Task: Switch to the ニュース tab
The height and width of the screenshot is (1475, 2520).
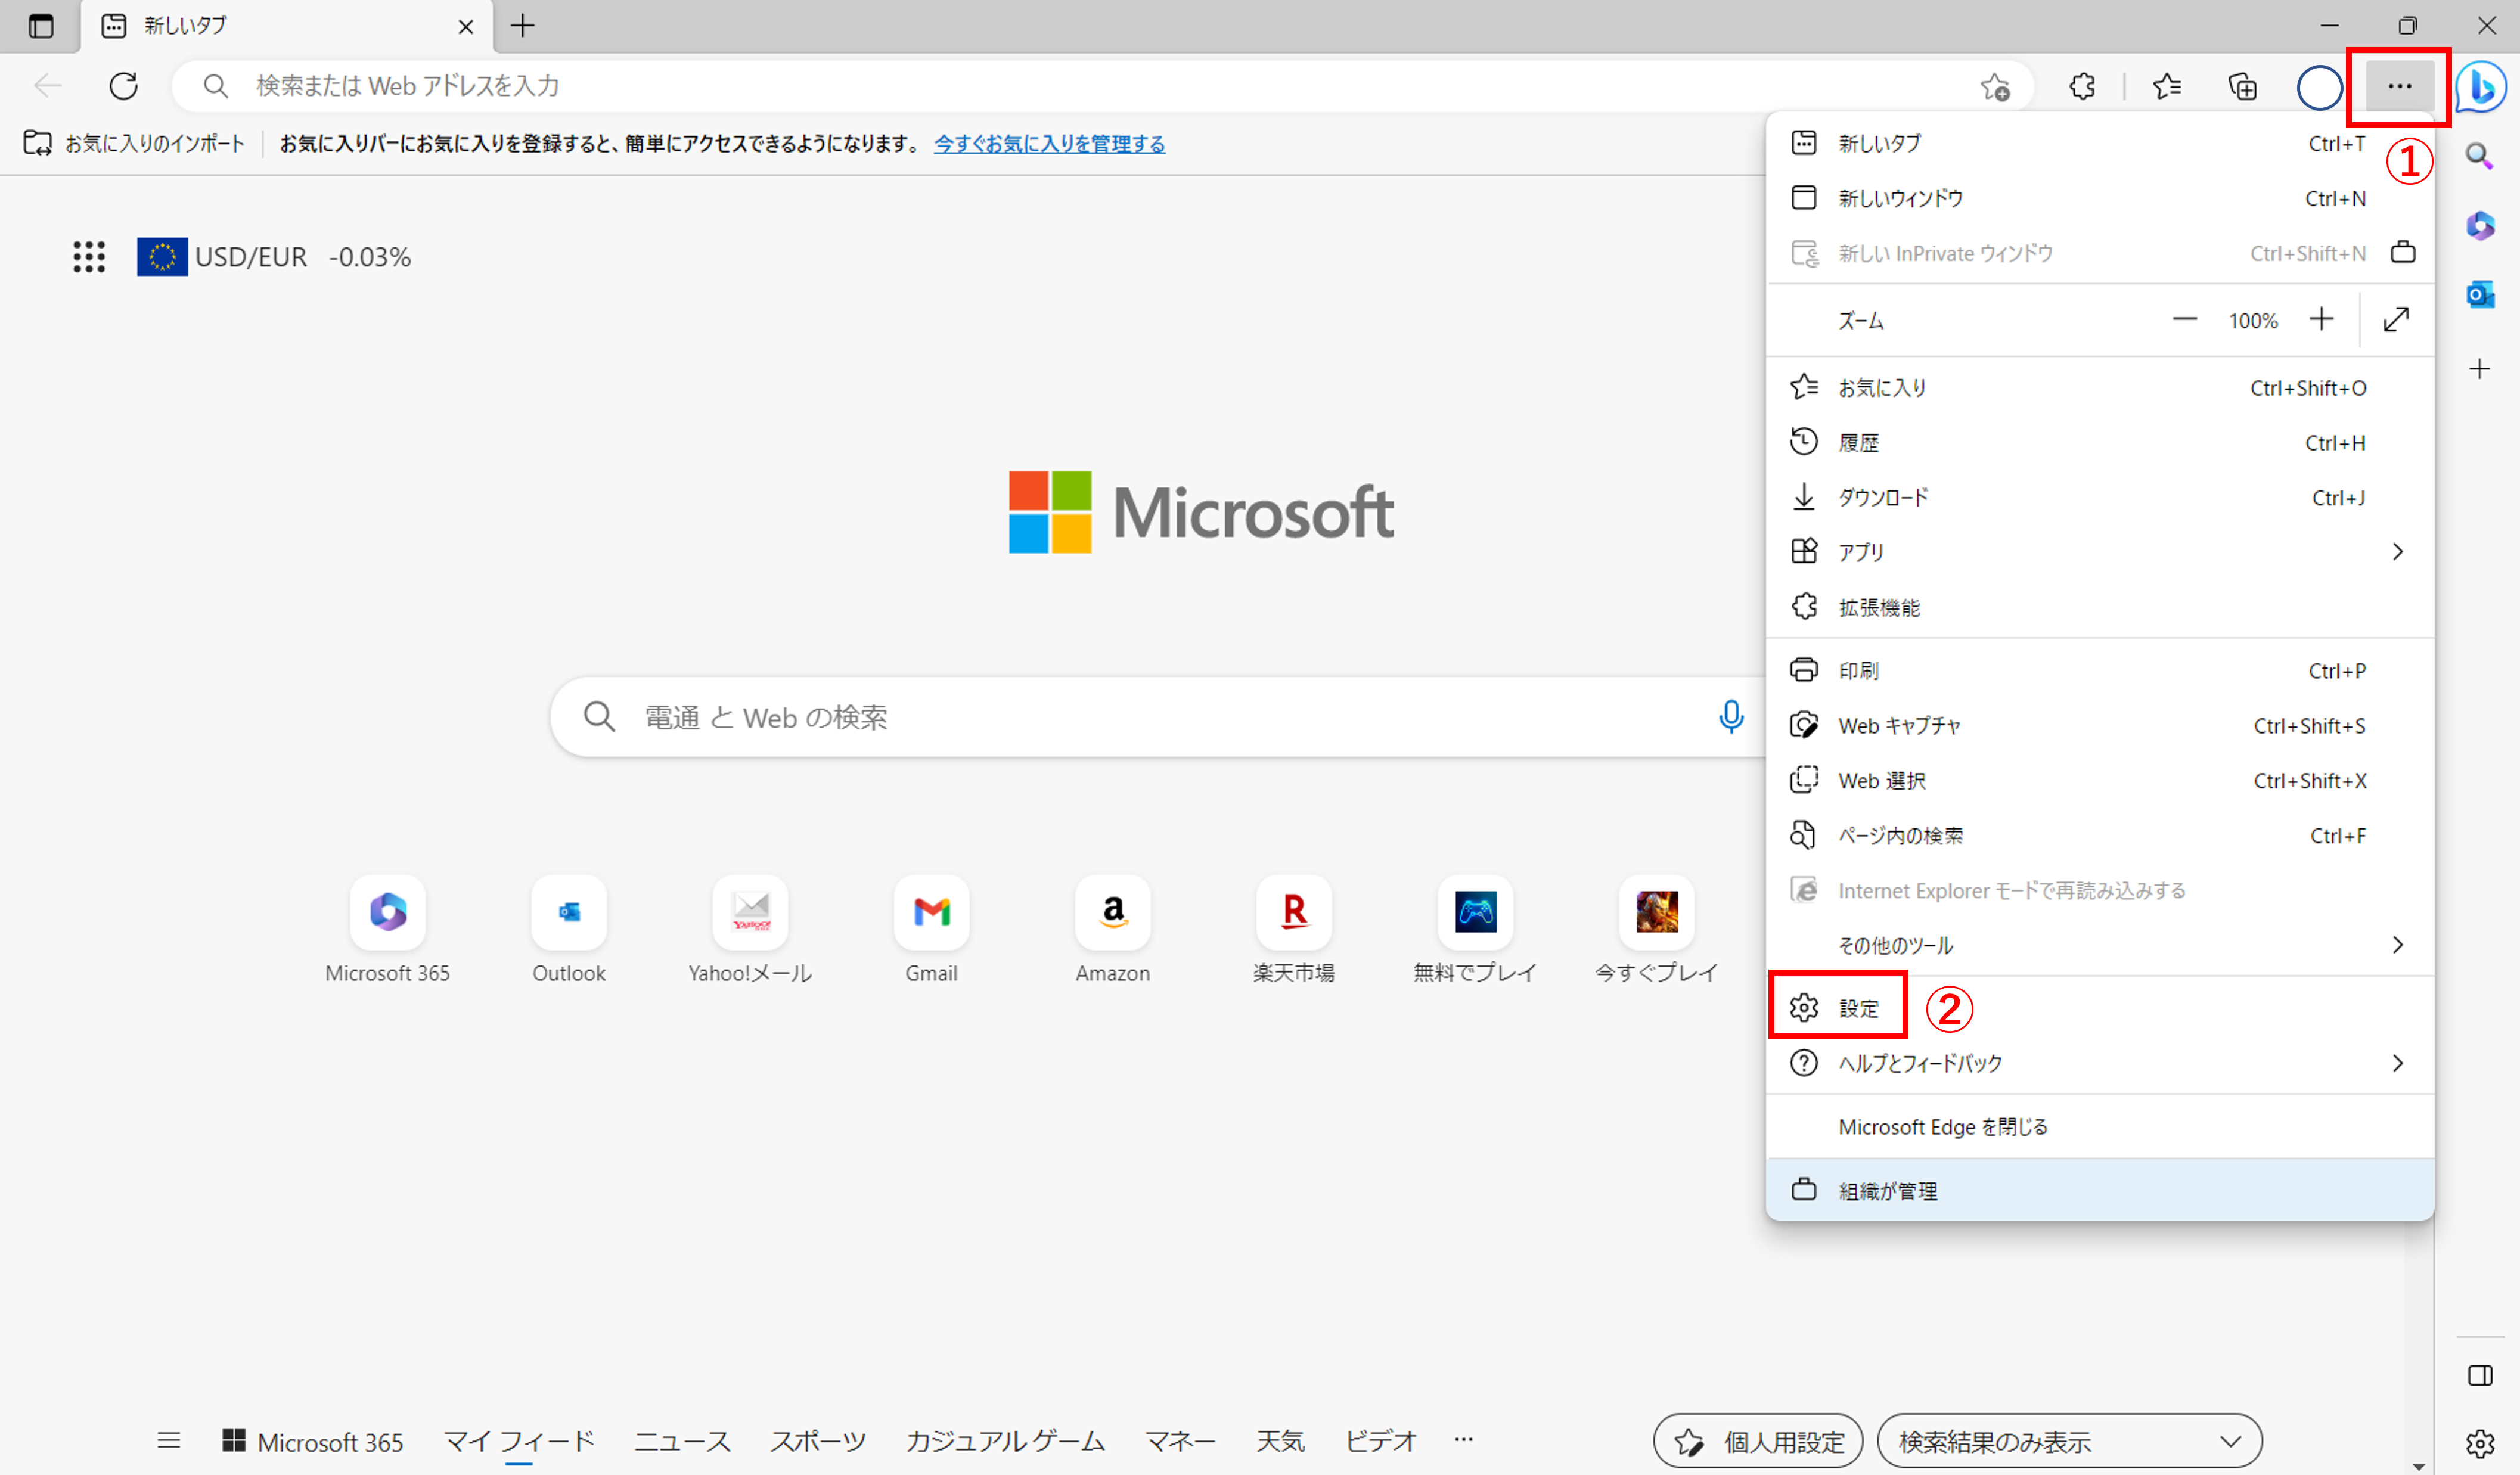Action: pos(682,1441)
